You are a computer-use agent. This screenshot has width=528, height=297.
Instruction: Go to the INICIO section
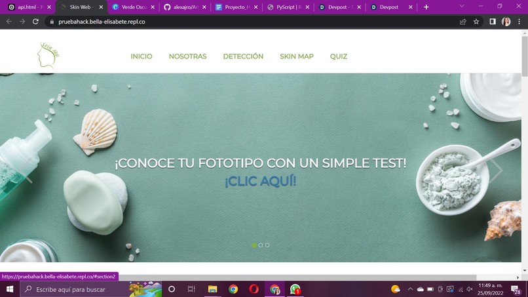tap(141, 56)
